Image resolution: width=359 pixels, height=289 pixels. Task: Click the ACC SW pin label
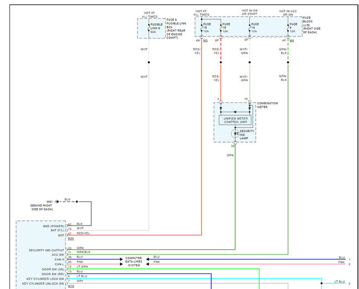click(58, 255)
